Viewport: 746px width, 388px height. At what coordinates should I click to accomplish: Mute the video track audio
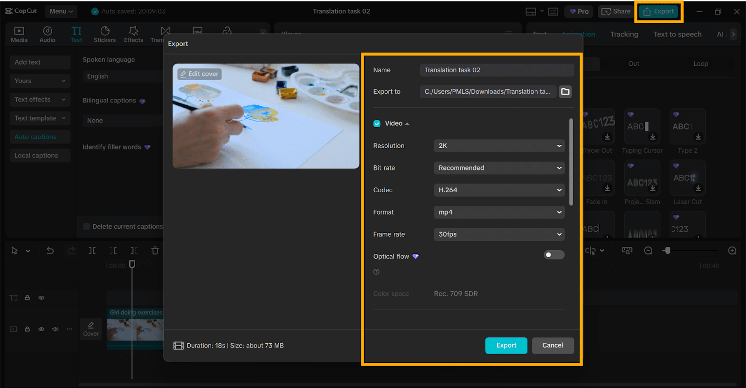(55, 329)
